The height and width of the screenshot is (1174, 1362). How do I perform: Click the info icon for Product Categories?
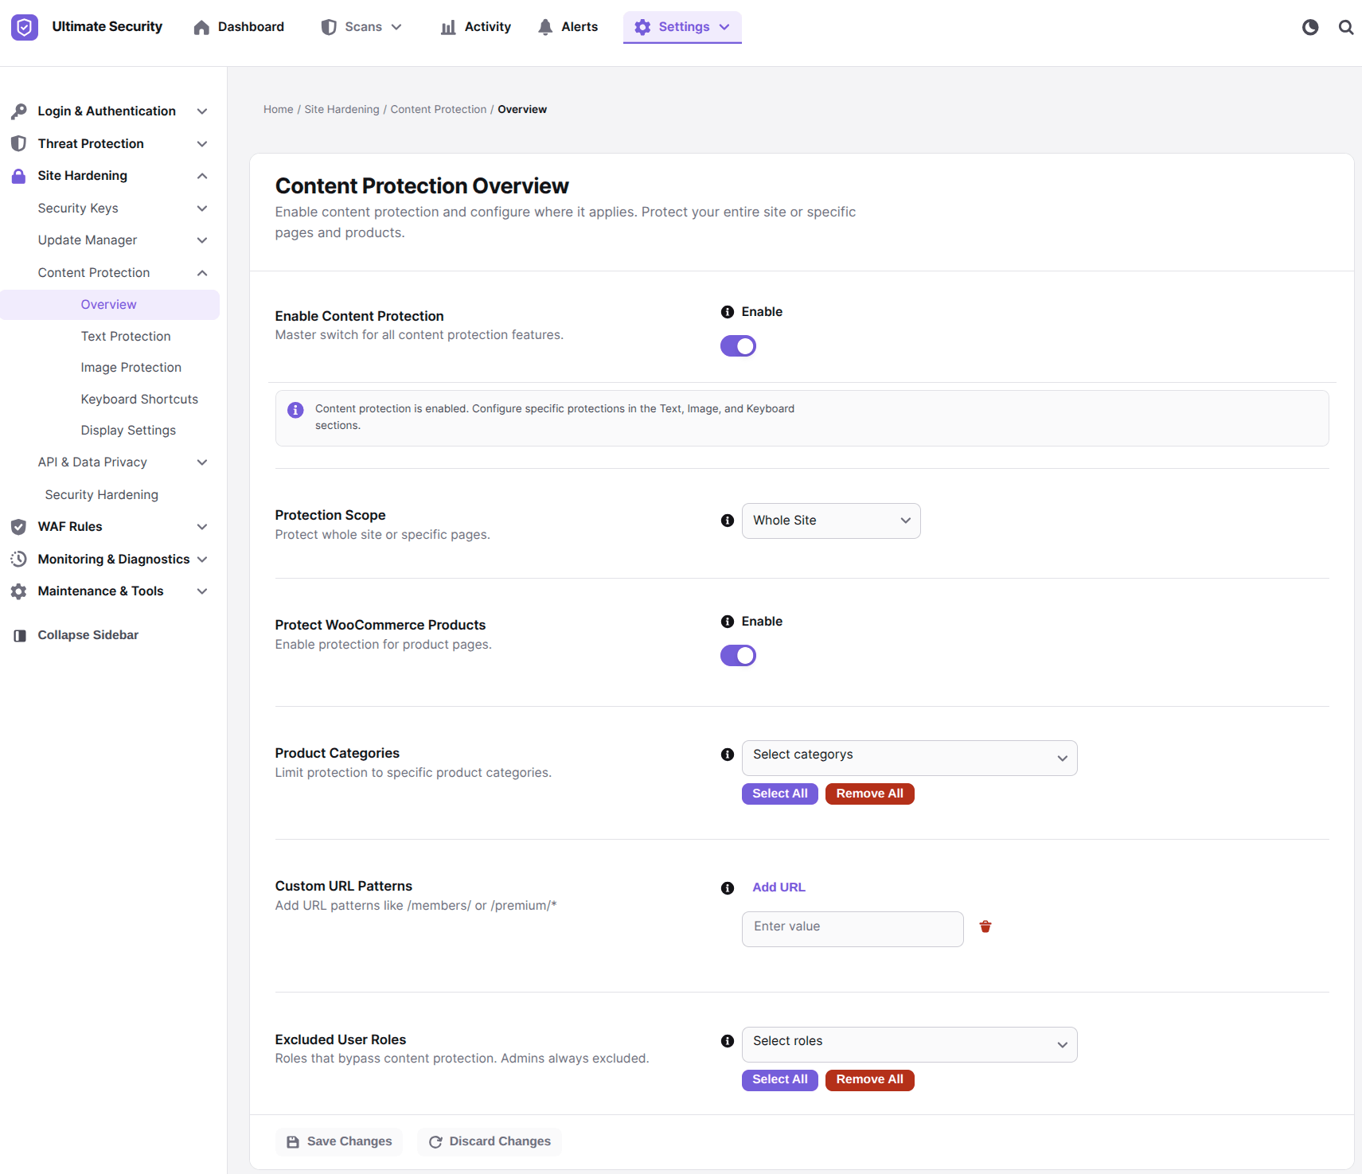728,755
